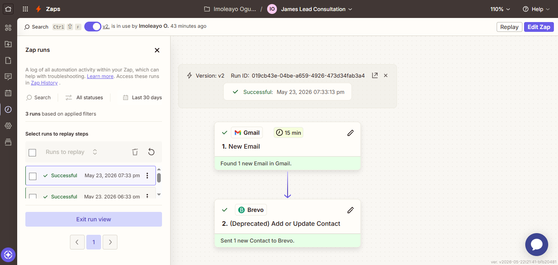Select page 1 of runs
Screen dimensions: 558x265
[94, 242]
